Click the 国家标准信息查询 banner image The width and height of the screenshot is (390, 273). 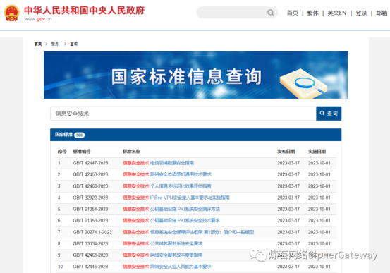[196, 75]
